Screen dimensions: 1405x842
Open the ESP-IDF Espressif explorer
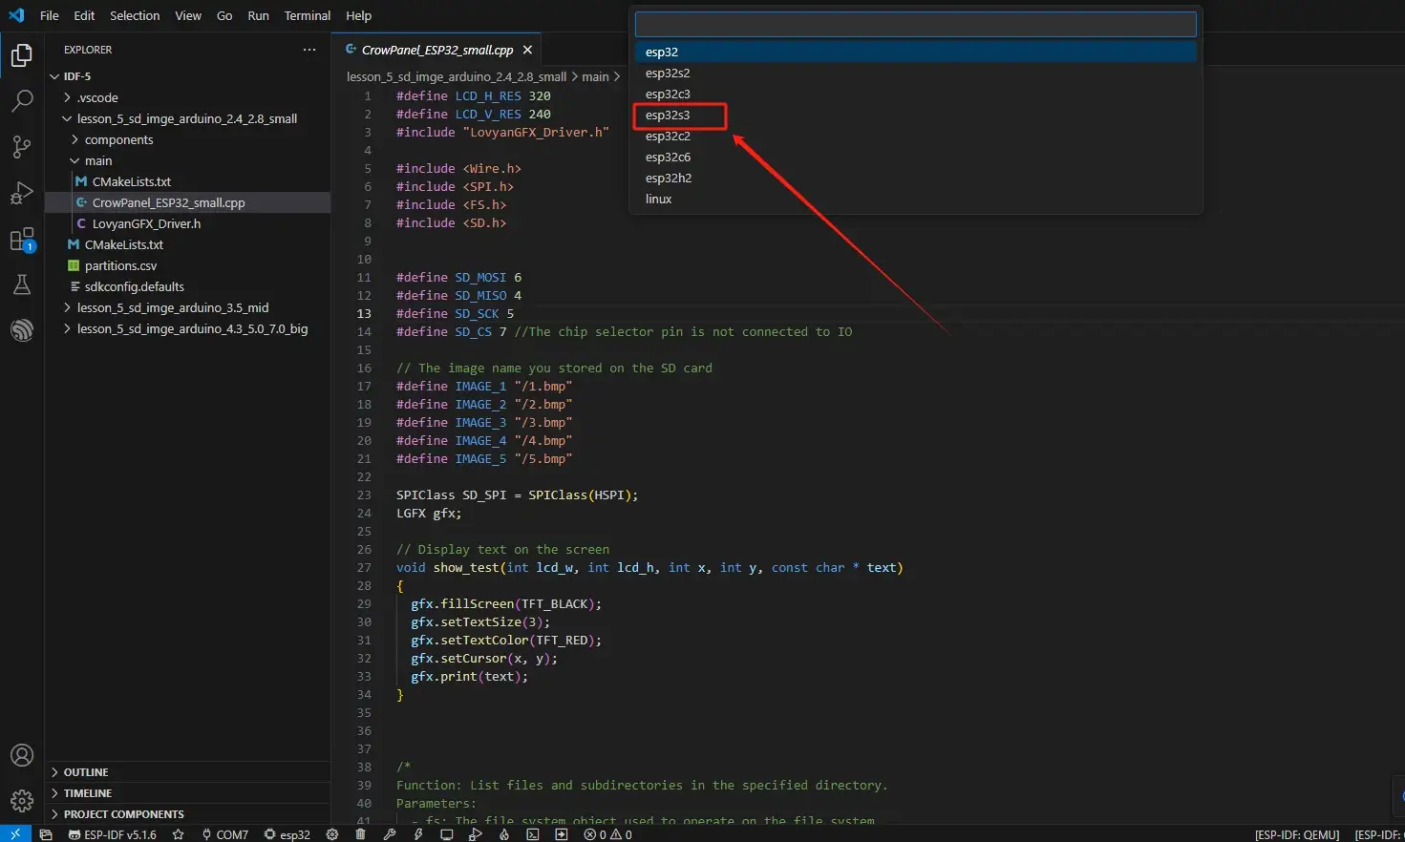tap(21, 330)
